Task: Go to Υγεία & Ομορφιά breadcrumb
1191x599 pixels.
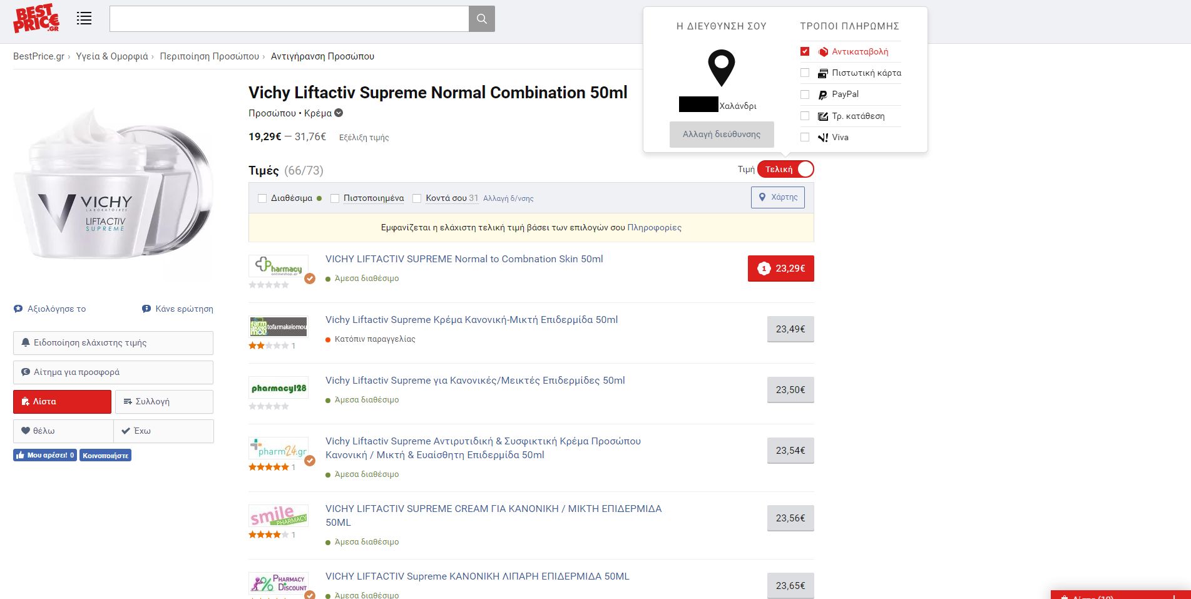Action: [x=112, y=56]
